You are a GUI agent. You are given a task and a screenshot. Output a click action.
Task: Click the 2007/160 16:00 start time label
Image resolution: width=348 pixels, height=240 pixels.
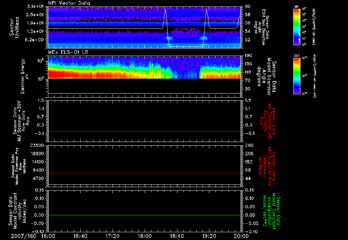pos(30,236)
